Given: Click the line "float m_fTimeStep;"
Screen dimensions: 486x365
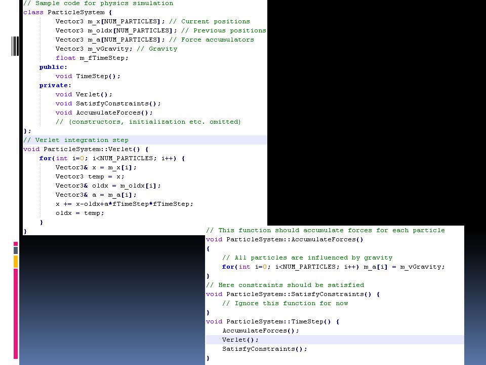Looking at the screenshot, I should pyautogui.click(x=92, y=58).
